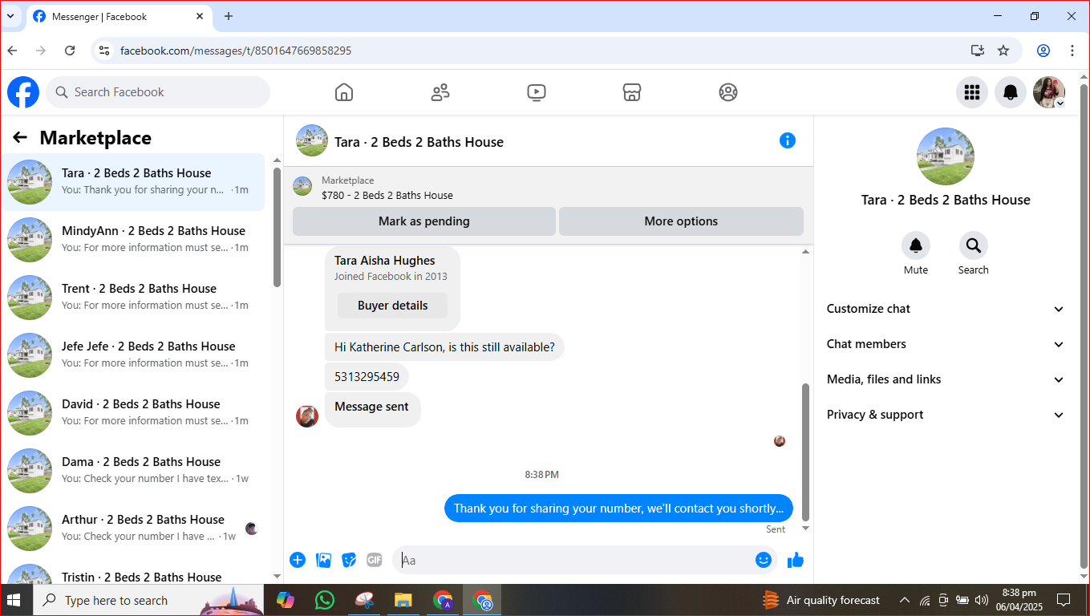
Task: Click the back arrow beside Marketplace
Action: [x=20, y=138]
